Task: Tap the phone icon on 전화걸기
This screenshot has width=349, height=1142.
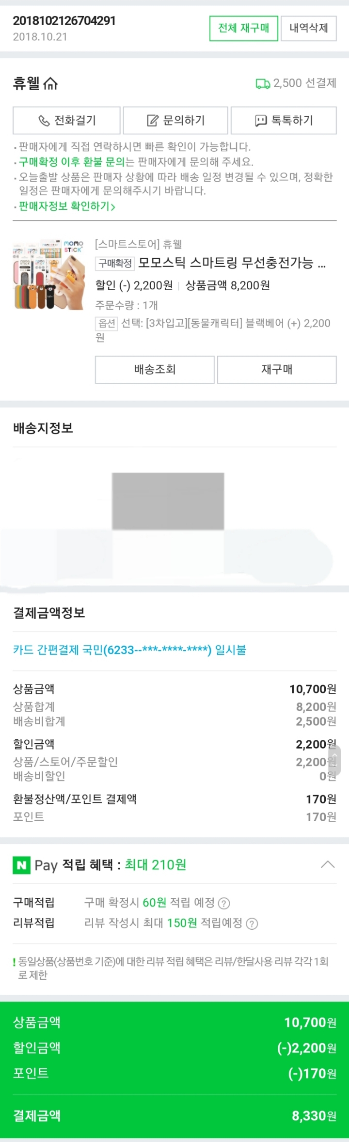Action: (x=44, y=121)
